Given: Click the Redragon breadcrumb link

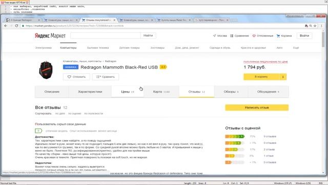Looking at the screenshot, I should [x=111, y=61].
